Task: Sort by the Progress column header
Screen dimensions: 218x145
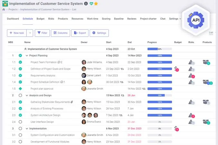Action: point(152,42)
